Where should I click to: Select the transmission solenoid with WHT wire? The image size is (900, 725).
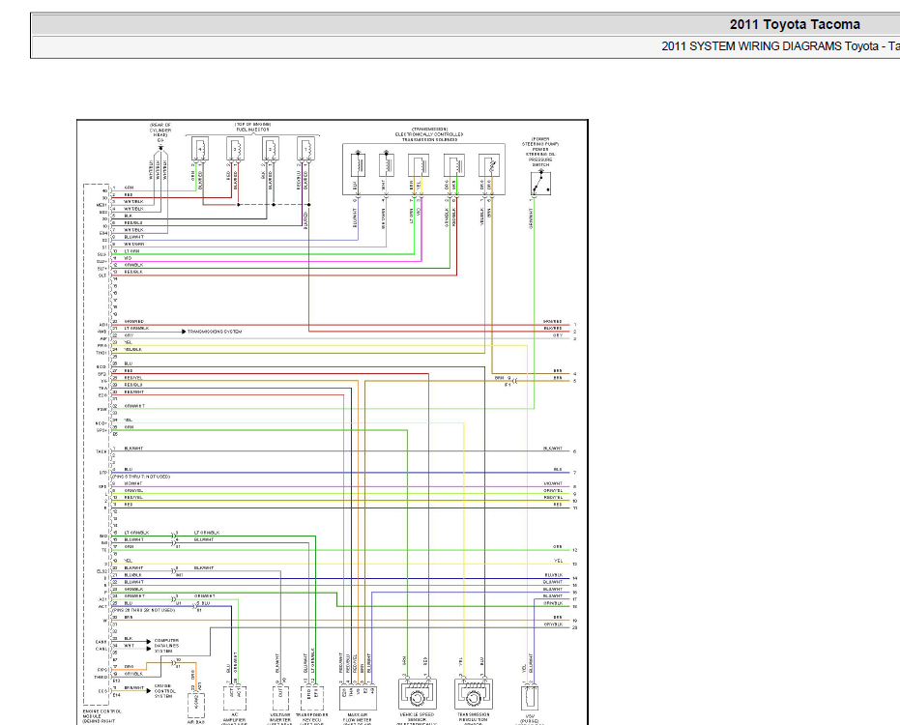[x=387, y=164]
